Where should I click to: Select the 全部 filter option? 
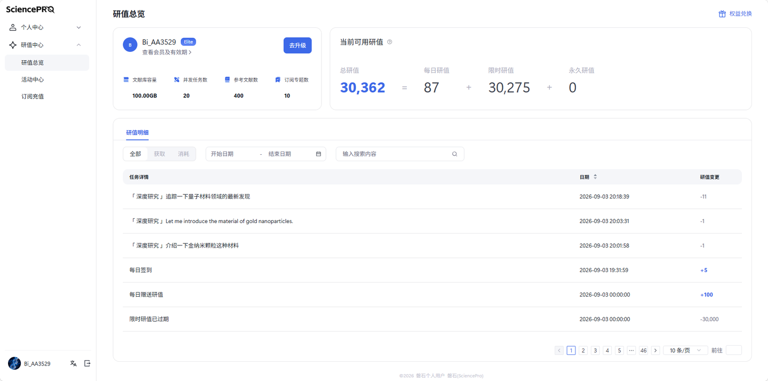point(135,154)
